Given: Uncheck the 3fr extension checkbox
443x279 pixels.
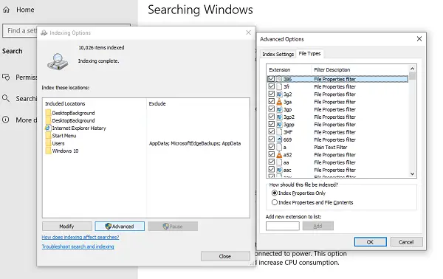Looking at the screenshot, I should 272,86.
